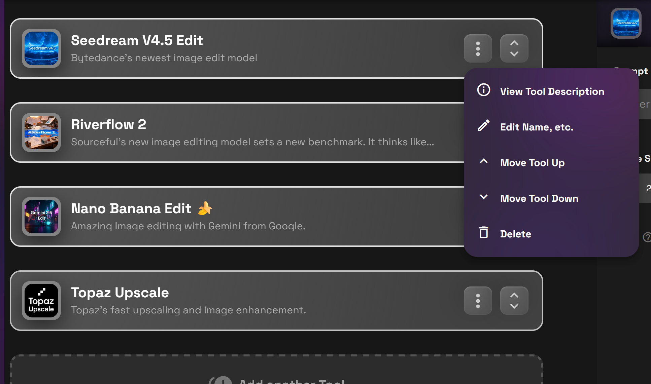The height and width of the screenshot is (384, 651).
Task: Click the help question mark icon
Action: click(647, 237)
